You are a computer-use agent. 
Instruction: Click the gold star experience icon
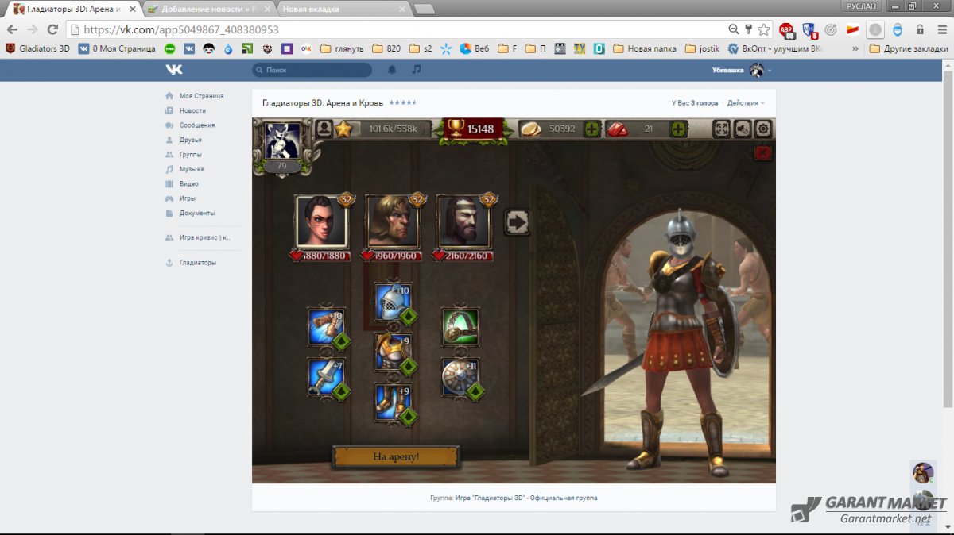[343, 129]
